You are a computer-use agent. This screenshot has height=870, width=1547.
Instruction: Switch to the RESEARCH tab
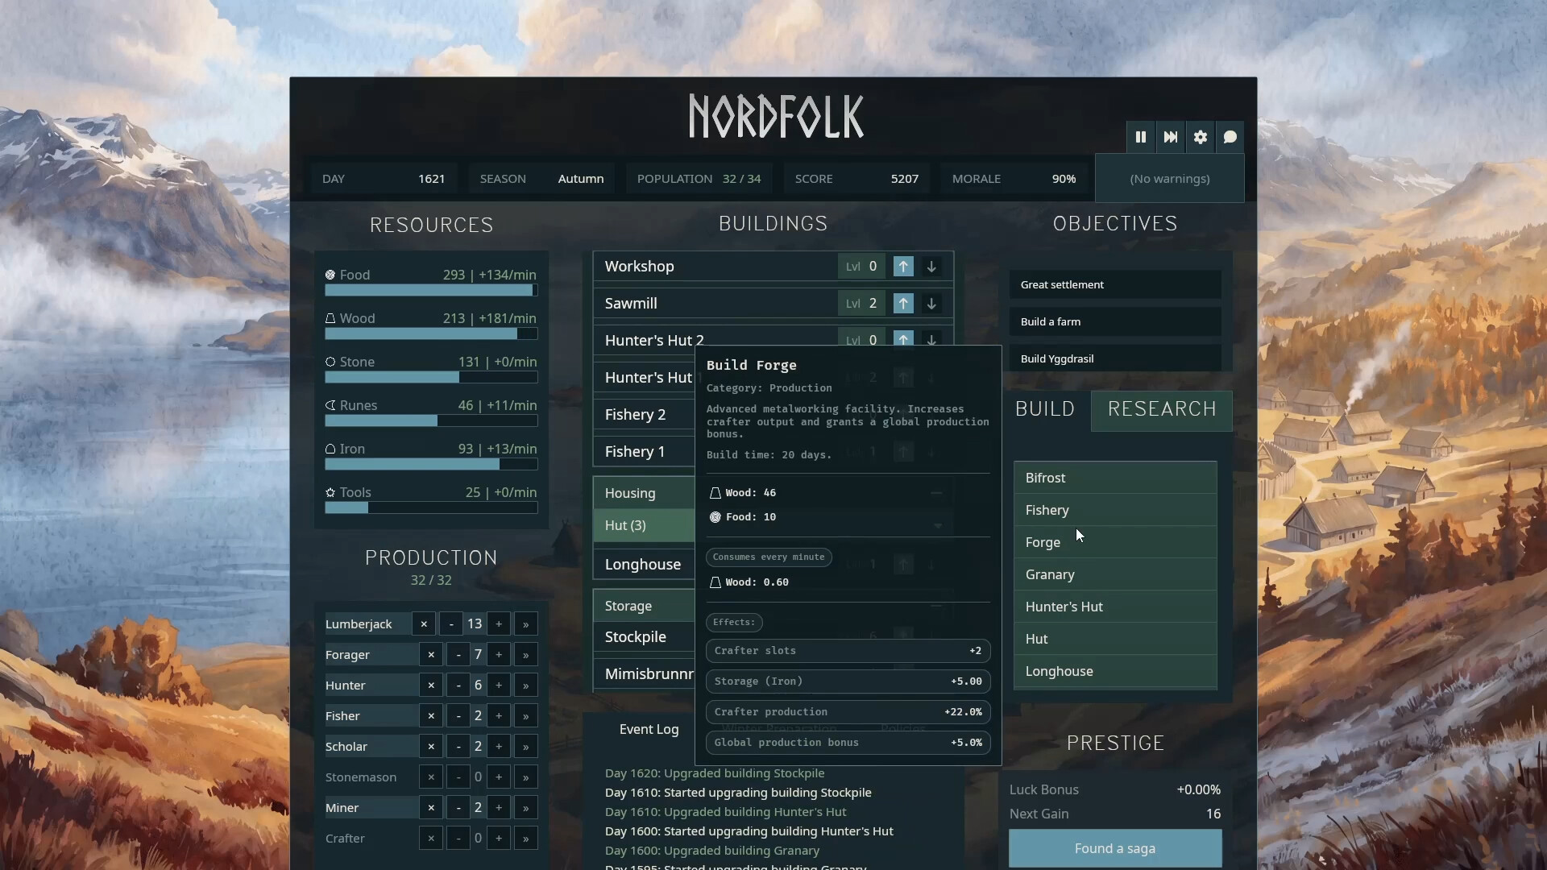click(x=1162, y=410)
